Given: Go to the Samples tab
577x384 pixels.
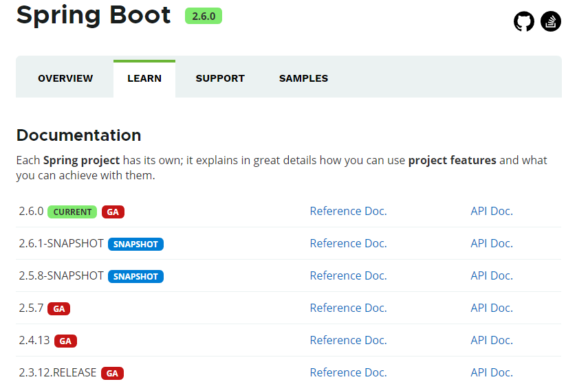Looking at the screenshot, I should 303,78.
